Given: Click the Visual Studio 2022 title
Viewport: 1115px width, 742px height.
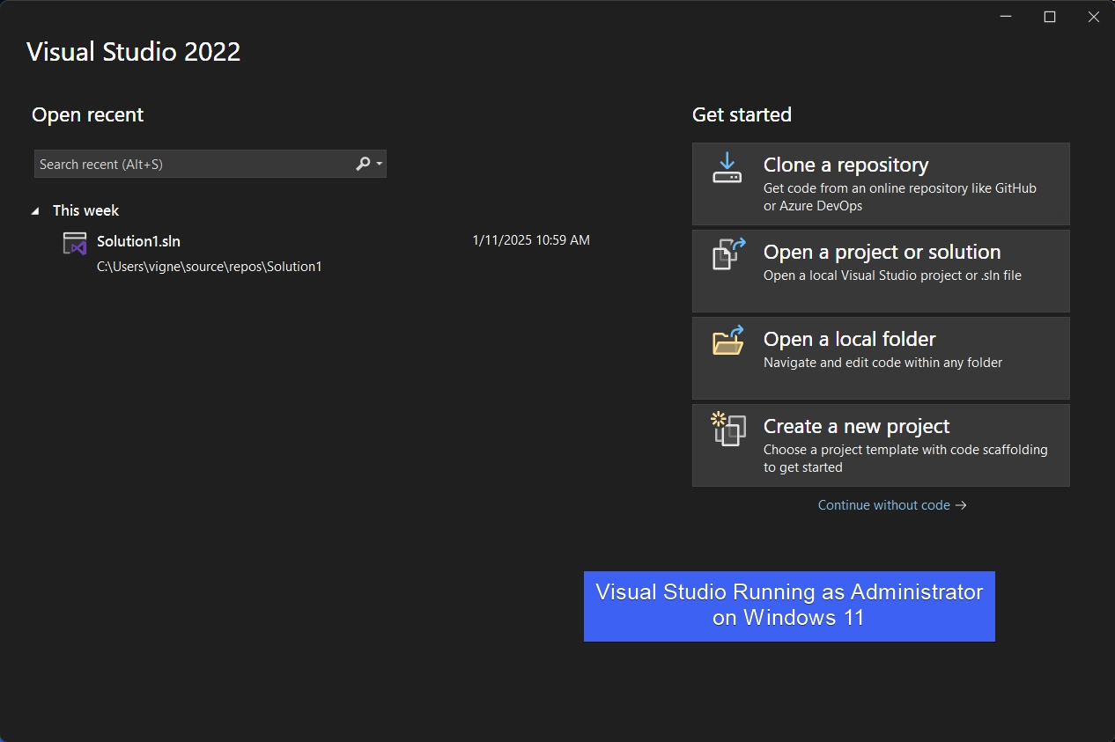Looking at the screenshot, I should pyautogui.click(x=133, y=51).
